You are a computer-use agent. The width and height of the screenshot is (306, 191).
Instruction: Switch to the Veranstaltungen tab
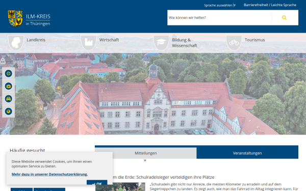pyautogui.click(x=247, y=153)
